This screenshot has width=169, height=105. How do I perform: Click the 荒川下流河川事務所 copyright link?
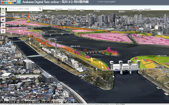click(x=106, y=2)
